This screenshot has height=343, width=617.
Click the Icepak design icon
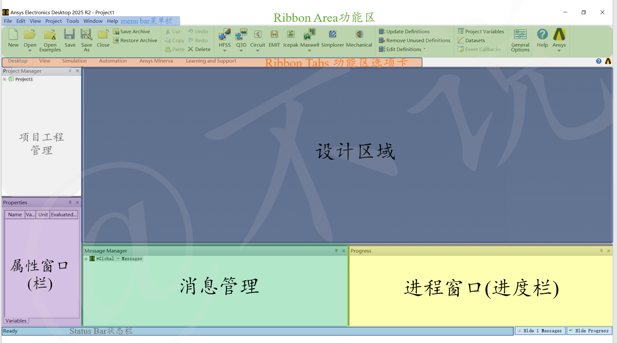pos(291,34)
